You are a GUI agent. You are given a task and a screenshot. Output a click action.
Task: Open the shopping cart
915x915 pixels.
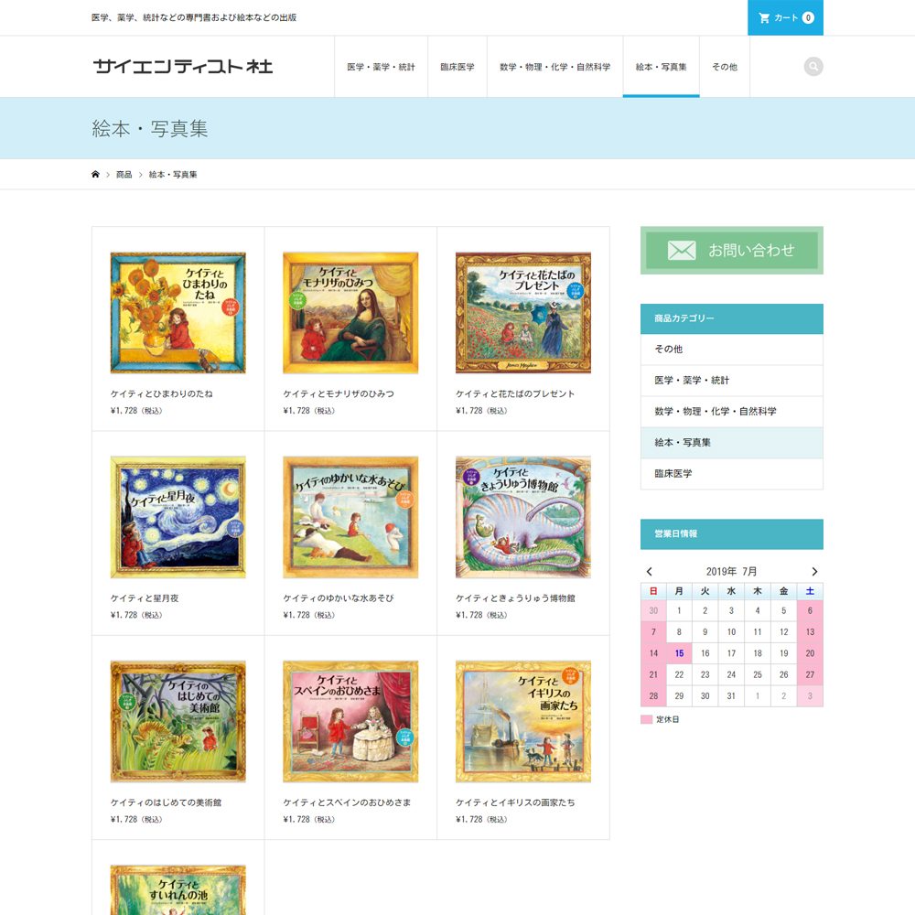point(785,17)
